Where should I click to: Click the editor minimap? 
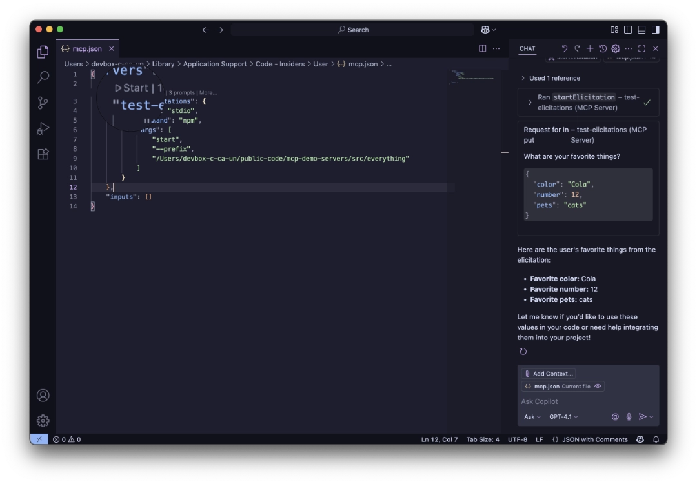click(x=473, y=76)
